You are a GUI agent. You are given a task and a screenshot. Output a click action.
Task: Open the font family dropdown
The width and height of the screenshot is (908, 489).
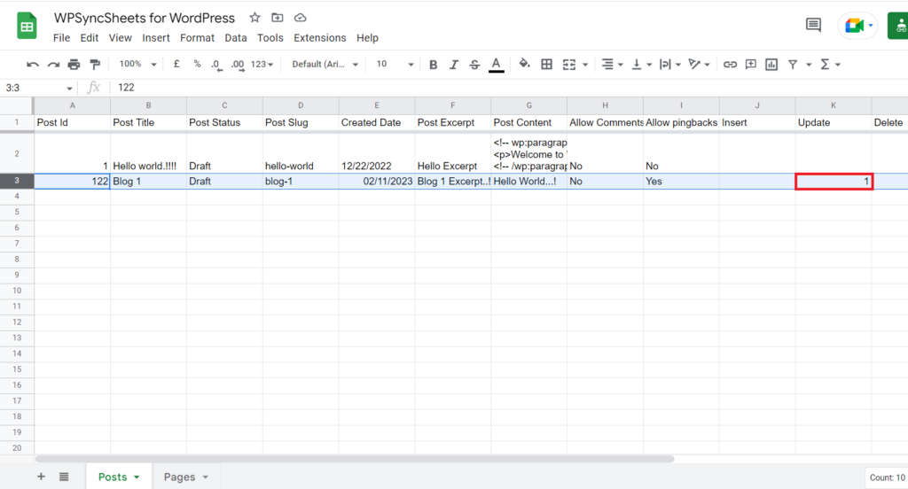[x=325, y=65]
